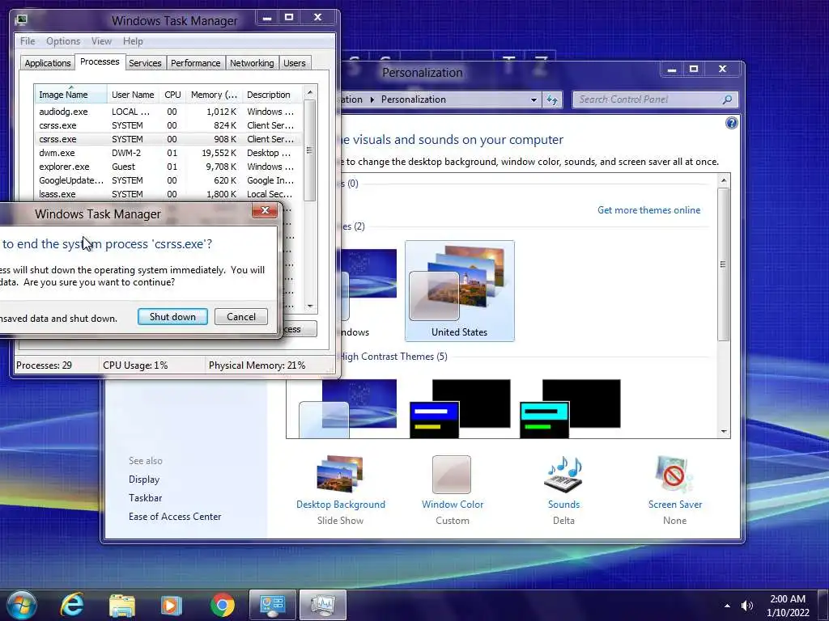Image resolution: width=829 pixels, height=621 pixels.
Task: Switch to the Services tab
Action: 145,63
